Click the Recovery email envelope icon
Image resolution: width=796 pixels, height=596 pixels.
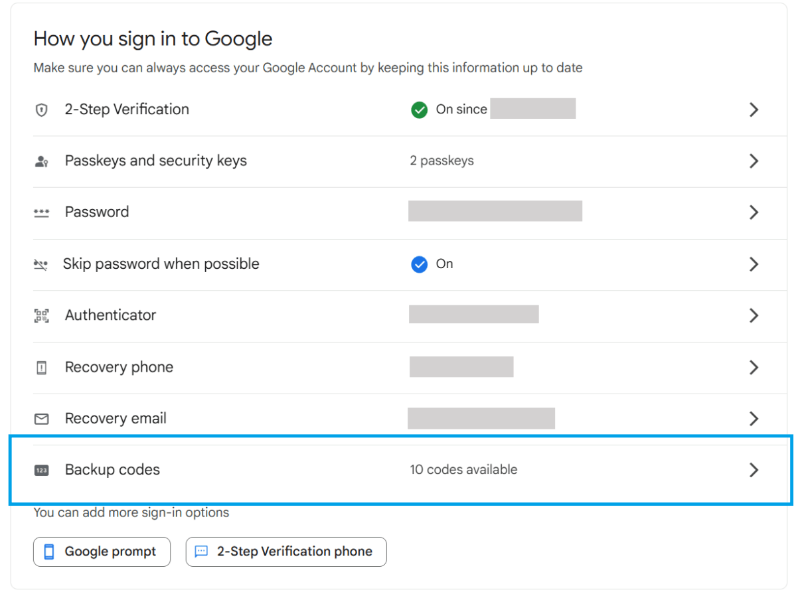point(41,419)
